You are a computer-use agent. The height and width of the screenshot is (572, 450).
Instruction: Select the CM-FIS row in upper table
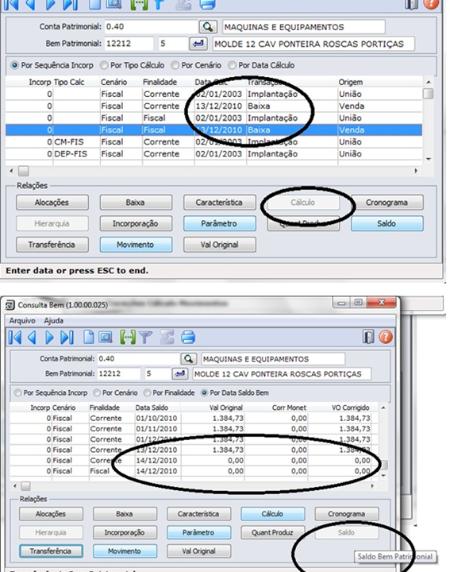213,142
